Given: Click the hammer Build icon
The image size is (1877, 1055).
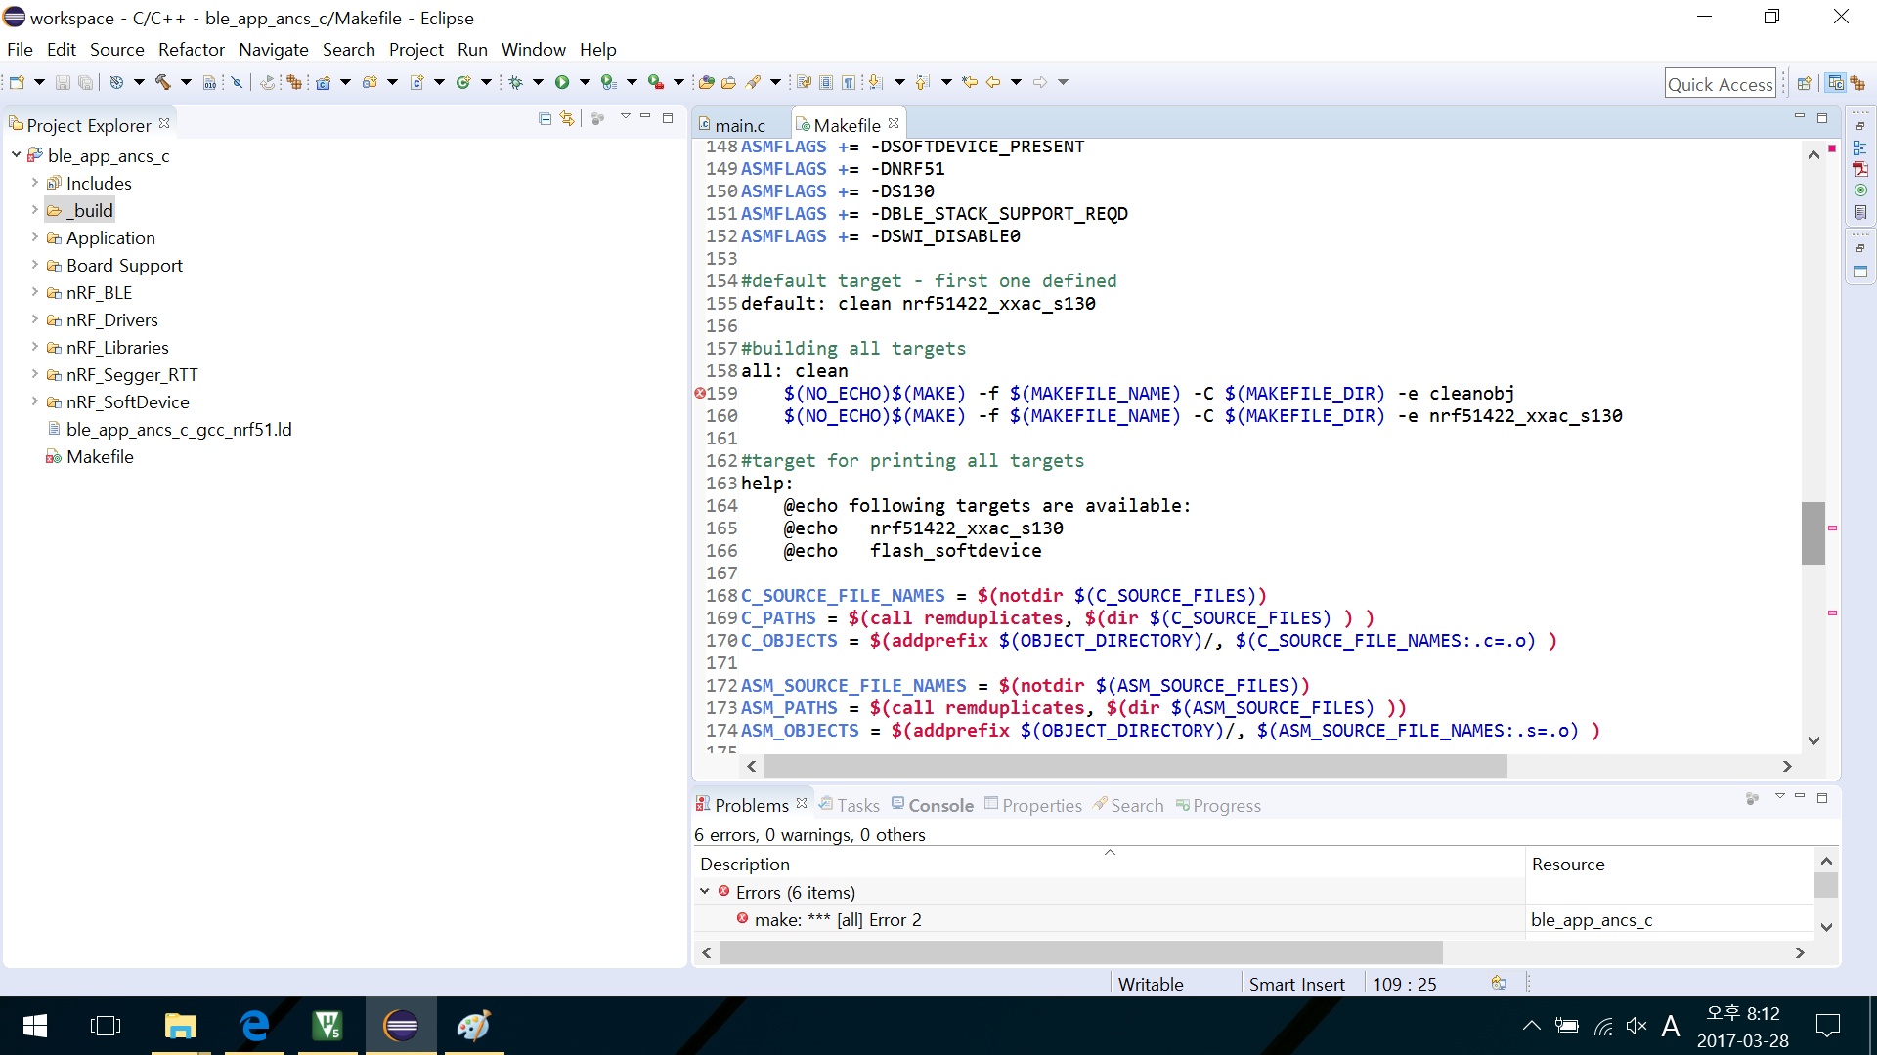Looking at the screenshot, I should pos(162,82).
